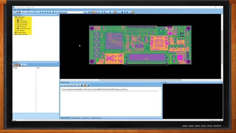Click the horizontal scrollbar under the board view
Viewport: 236px width, 133px height.
click(x=140, y=80)
